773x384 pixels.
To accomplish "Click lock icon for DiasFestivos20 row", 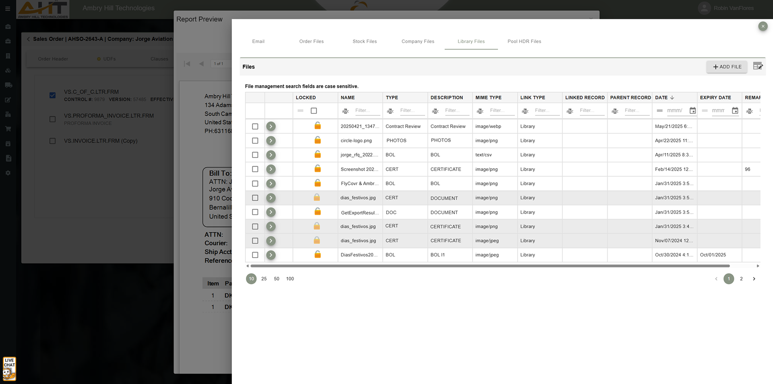I will point(317,254).
